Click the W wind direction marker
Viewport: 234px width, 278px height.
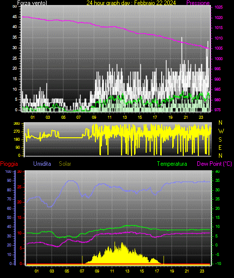221,131
